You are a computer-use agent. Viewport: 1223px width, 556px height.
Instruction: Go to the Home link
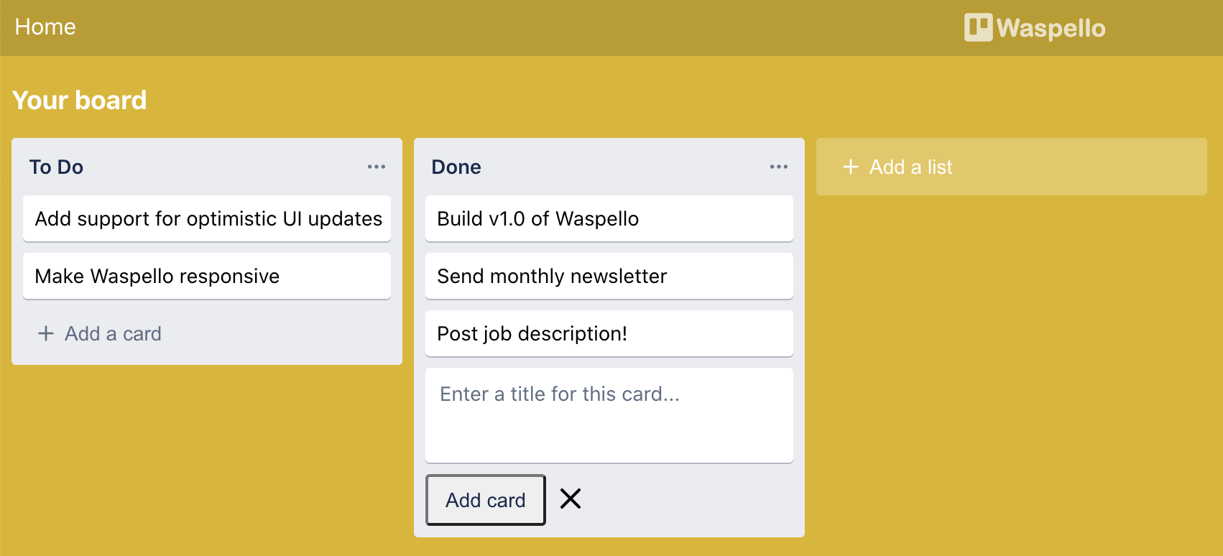pyautogui.click(x=45, y=27)
